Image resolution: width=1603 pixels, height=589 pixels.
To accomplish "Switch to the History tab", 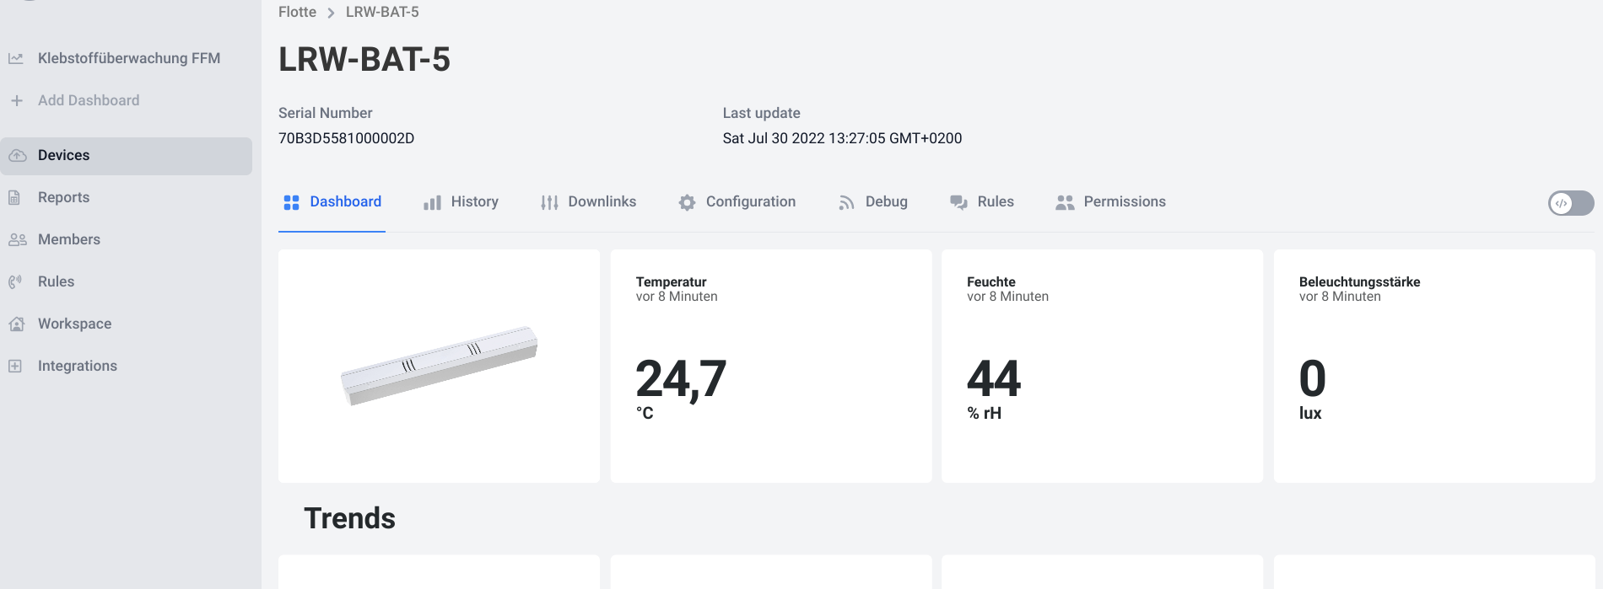I will (x=461, y=202).
